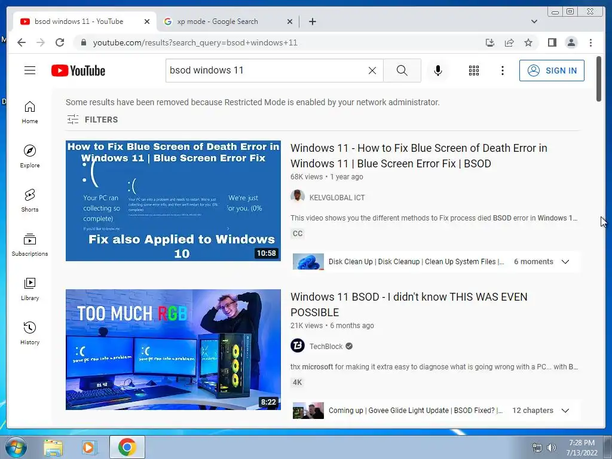Click the process died BSOD description
This screenshot has height=459, width=612.
tap(434, 218)
